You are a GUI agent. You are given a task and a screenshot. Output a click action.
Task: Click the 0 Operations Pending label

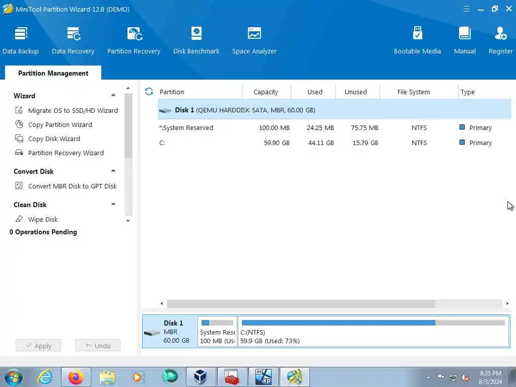click(x=43, y=232)
